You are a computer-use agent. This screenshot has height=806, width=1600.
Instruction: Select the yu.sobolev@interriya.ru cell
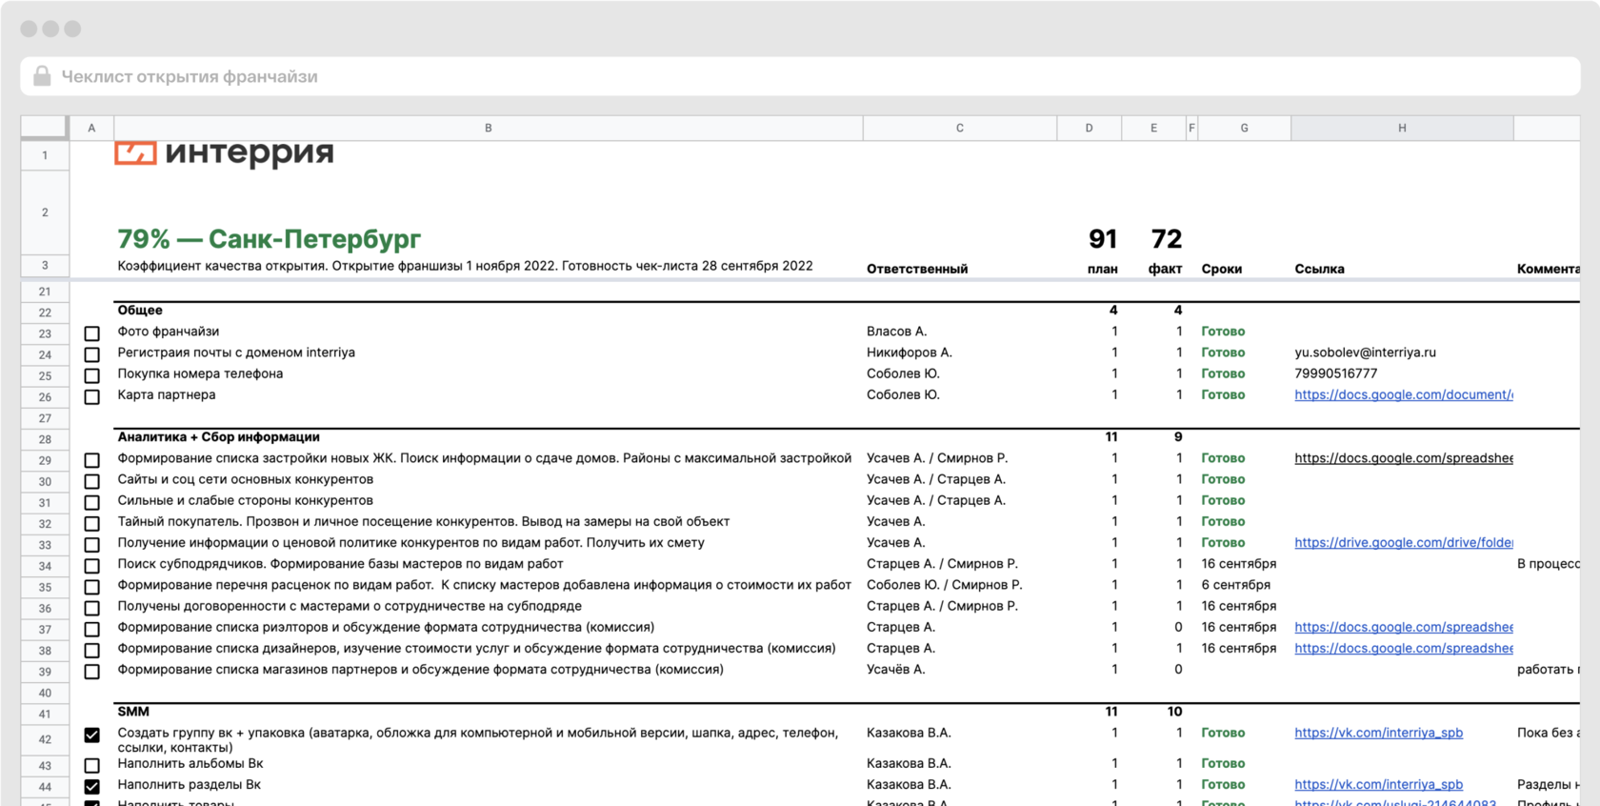(x=1365, y=353)
